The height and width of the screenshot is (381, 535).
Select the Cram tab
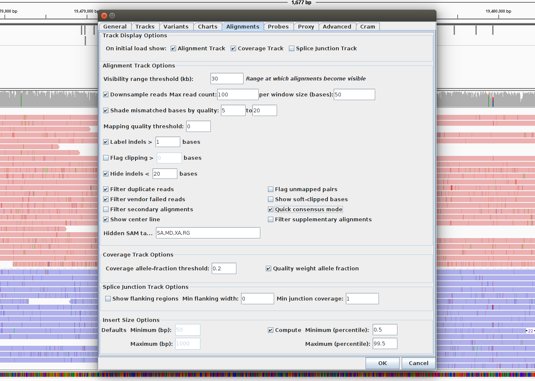pyautogui.click(x=368, y=26)
